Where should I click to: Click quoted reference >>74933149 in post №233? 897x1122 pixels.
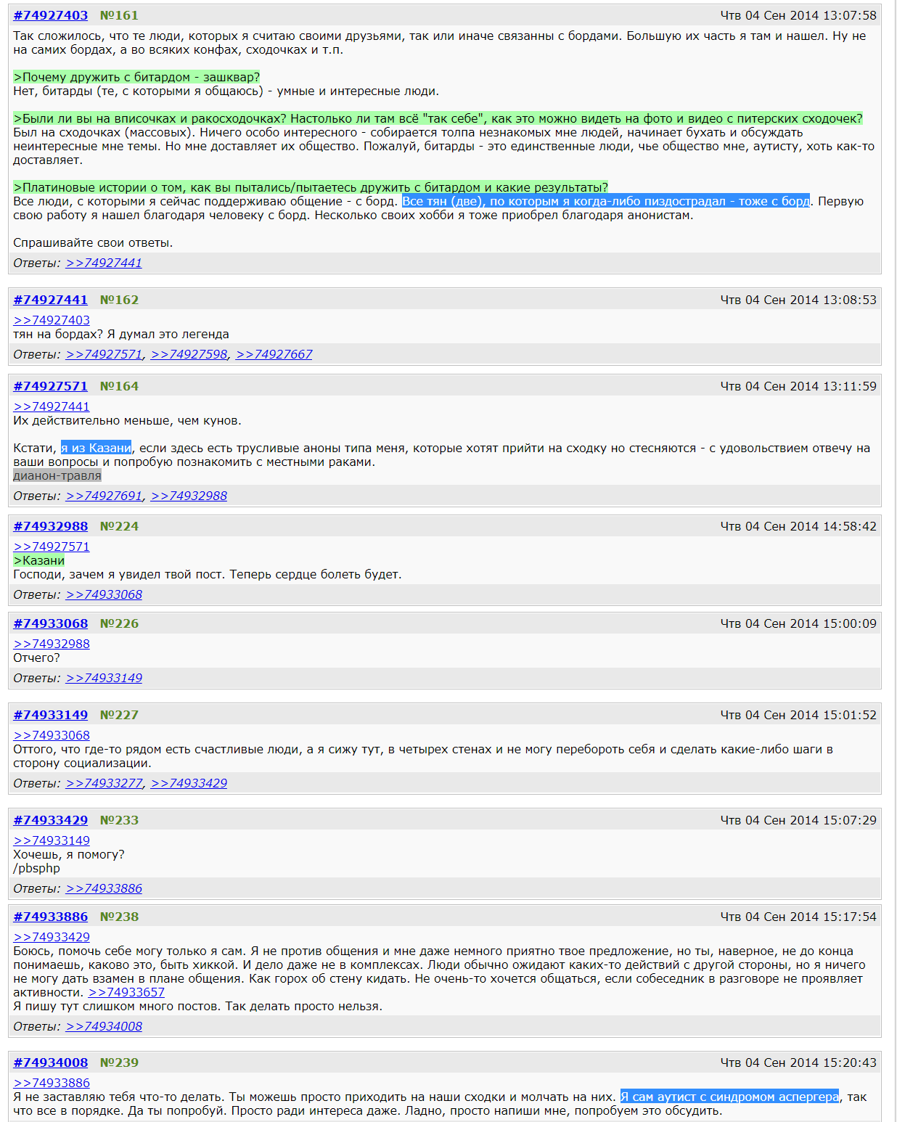point(52,840)
